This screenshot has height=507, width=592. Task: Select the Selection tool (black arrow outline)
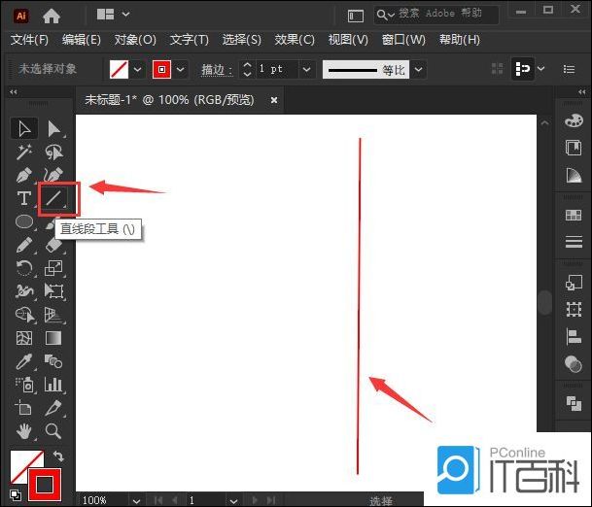pos(23,128)
